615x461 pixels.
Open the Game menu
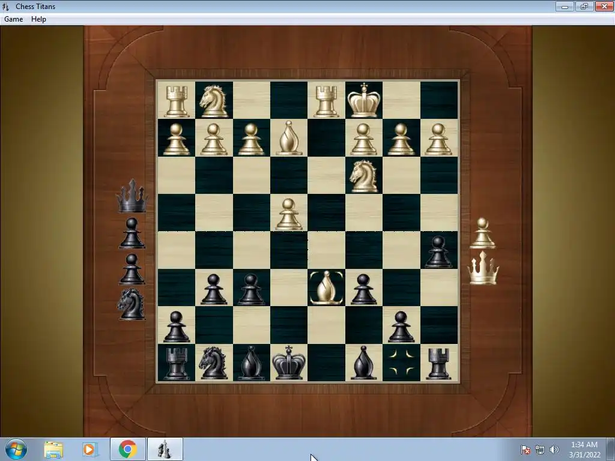(x=13, y=19)
